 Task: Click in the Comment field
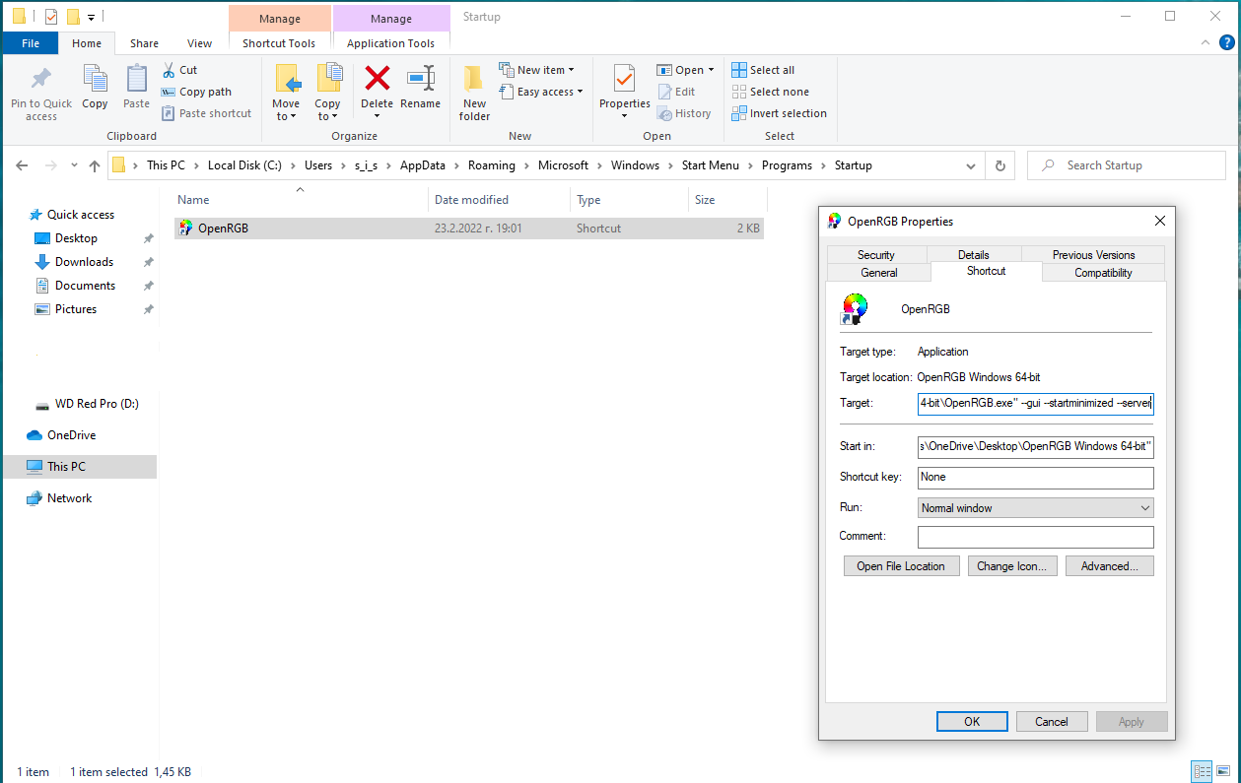point(1035,537)
